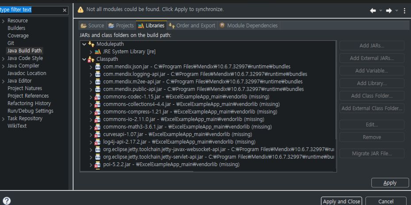Click the vertical scrollbar of the JAR list
Screen dimensions: 411x205
[335, 90]
